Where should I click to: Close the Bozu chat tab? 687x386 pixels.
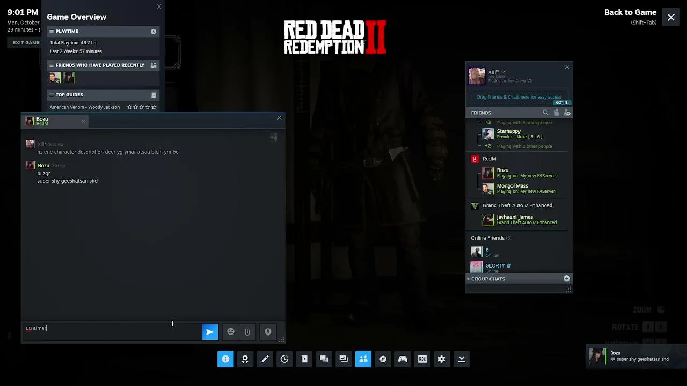(x=83, y=121)
